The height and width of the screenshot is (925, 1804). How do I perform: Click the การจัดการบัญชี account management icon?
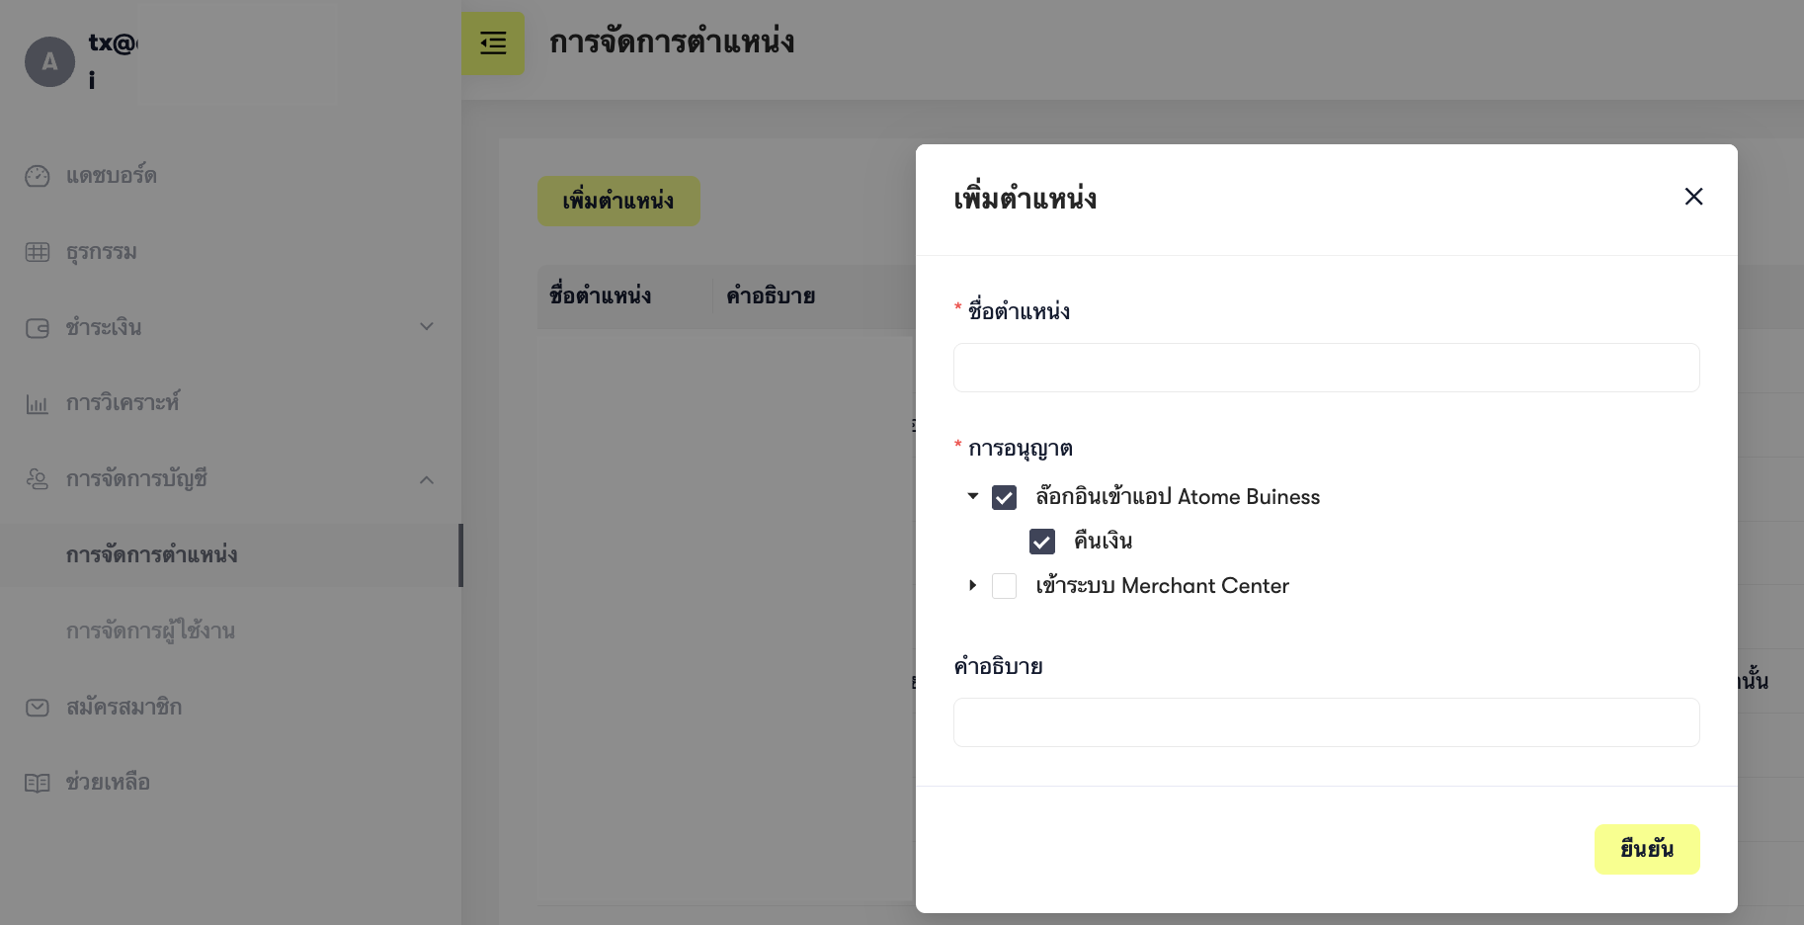(x=38, y=479)
